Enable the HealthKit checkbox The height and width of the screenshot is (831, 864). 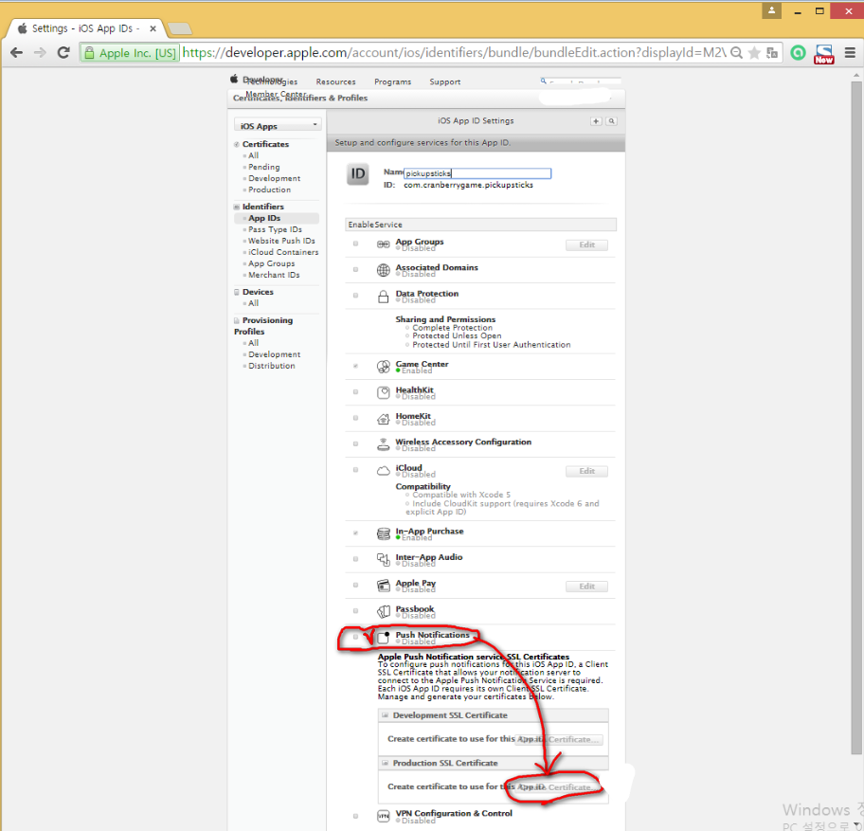coord(355,391)
